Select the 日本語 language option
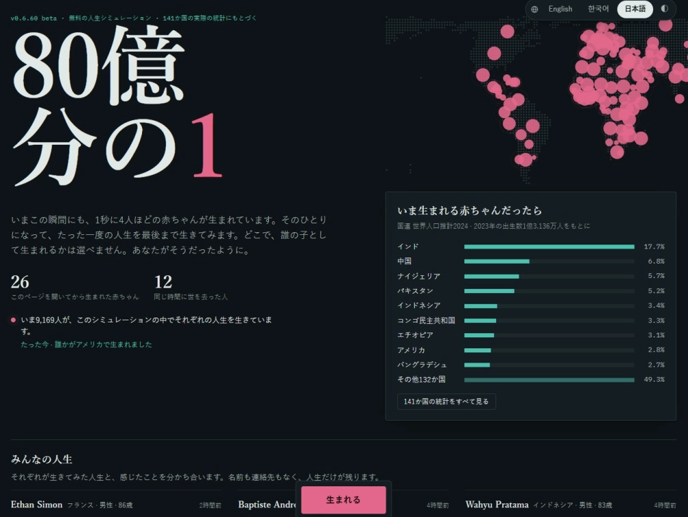 (x=635, y=9)
